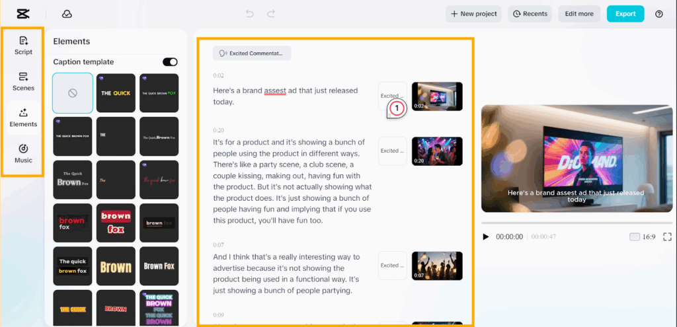Click the CapCut logo icon
The image size is (677, 327).
23,14
